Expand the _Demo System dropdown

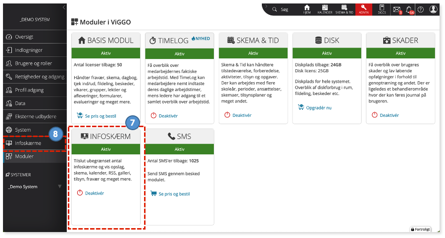(59, 187)
